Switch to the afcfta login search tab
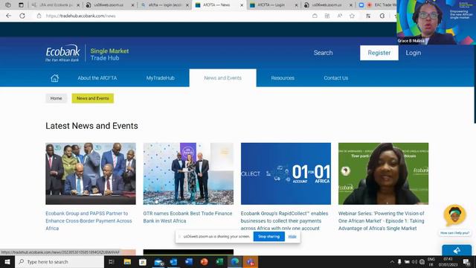This screenshot has width=476, height=268. tap(164, 5)
